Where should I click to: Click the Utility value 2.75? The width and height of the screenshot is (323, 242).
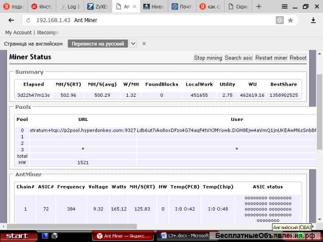pyautogui.click(x=228, y=95)
